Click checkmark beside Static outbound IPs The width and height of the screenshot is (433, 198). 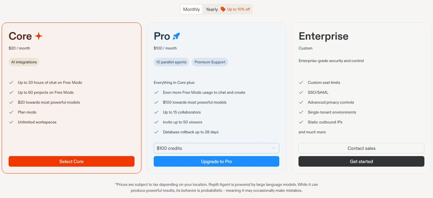[301, 122]
